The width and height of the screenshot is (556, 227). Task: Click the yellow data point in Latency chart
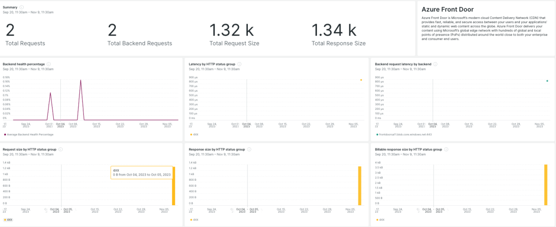pyautogui.click(x=361, y=80)
